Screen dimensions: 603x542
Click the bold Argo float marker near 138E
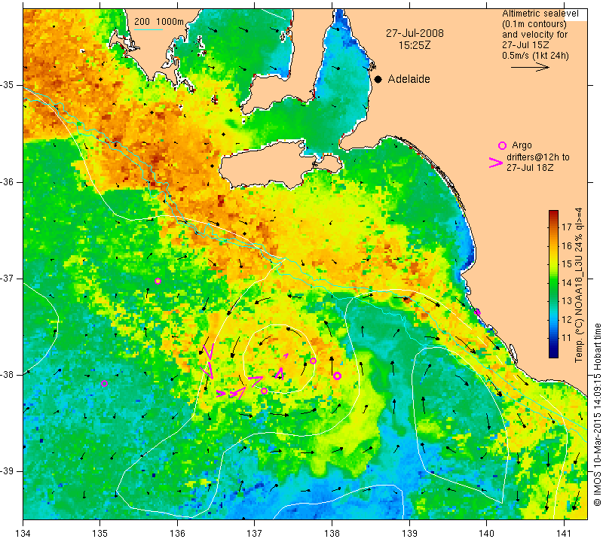click(337, 376)
